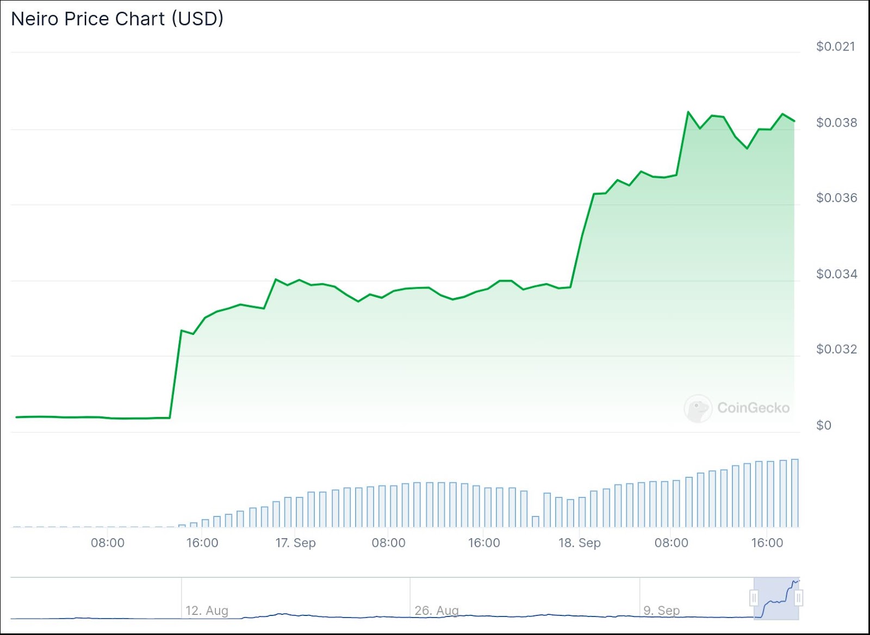The width and height of the screenshot is (870, 635).
Task: Click the last volume bar on the right
Action: click(795, 493)
